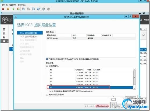Click volume list scroll down arrow
This screenshot has width=150, height=111.
(134, 88)
